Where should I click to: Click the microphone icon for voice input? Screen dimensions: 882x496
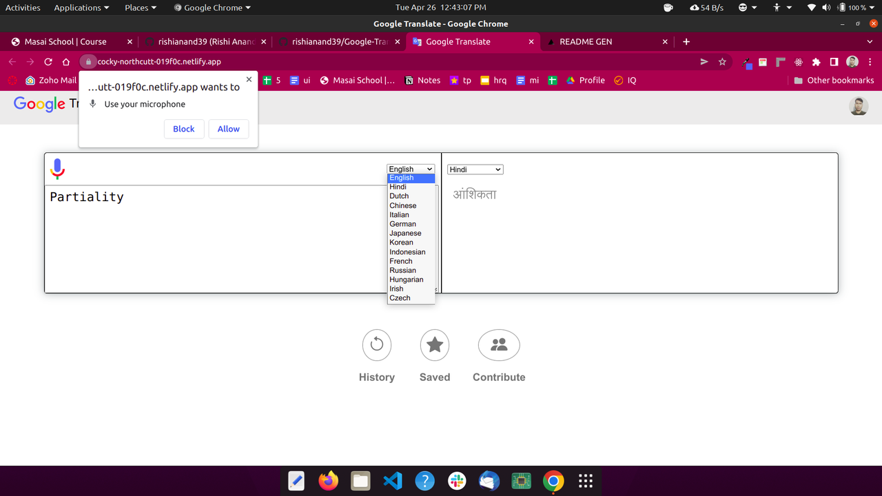click(x=57, y=169)
